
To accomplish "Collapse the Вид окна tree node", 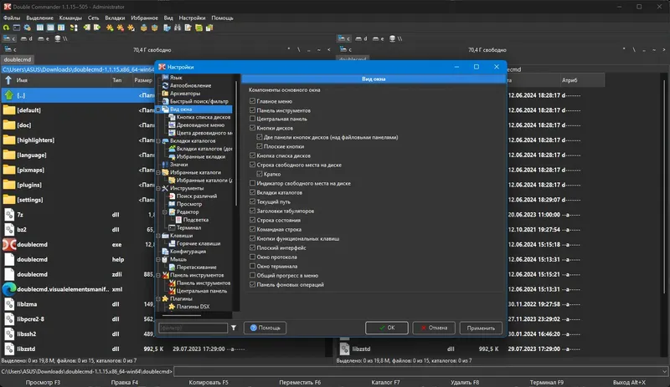I will (x=158, y=109).
